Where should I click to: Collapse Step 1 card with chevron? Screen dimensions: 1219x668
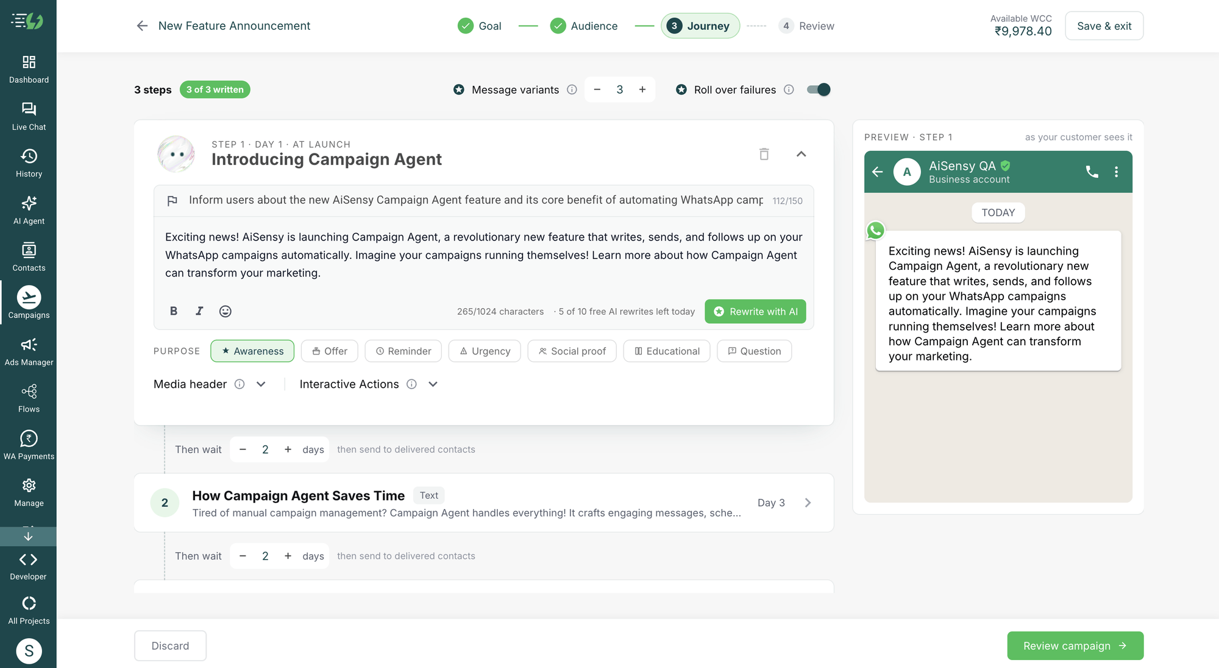(x=801, y=154)
